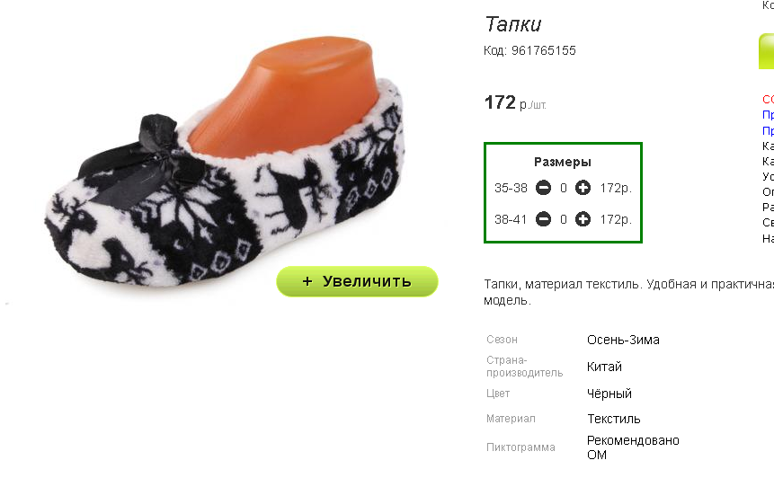Click the 172 р./шт price

click(x=515, y=102)
